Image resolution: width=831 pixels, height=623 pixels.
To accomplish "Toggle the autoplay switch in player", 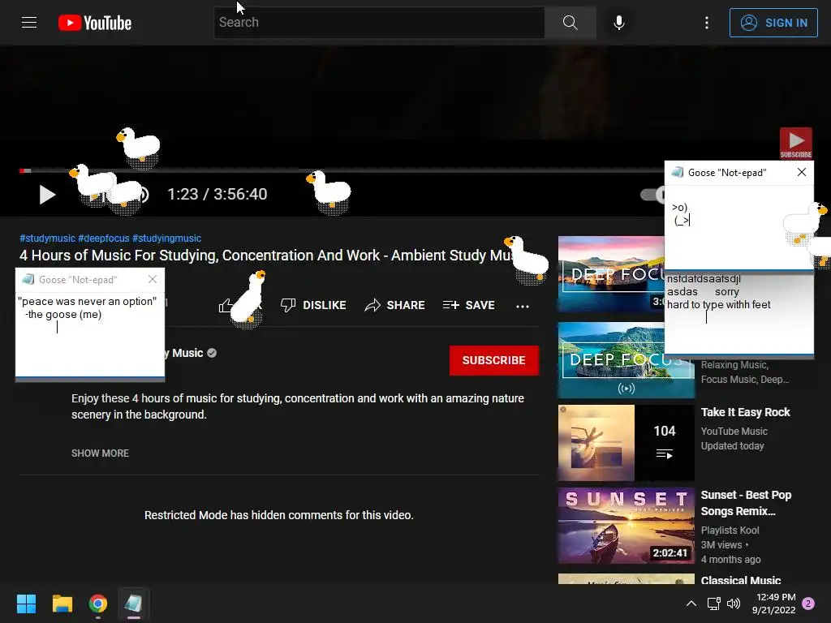I will 652,195.
